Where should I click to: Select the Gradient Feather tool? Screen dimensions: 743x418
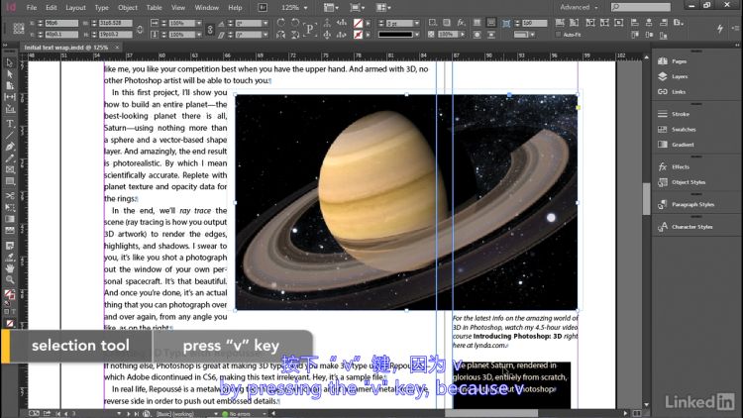[x=10, y=231]
